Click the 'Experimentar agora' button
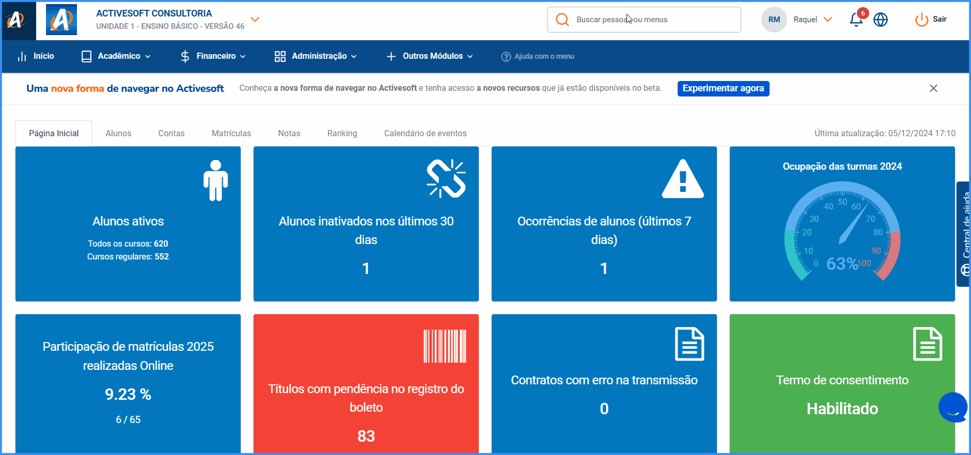 pos(723,88)
